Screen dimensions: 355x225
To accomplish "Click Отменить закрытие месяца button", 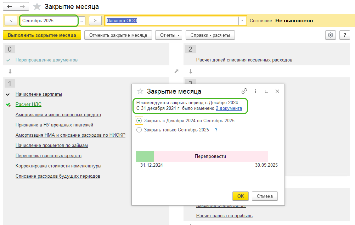I will (x=118, y=35).
